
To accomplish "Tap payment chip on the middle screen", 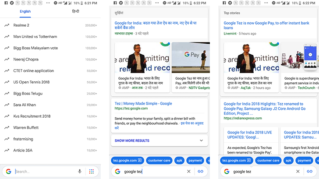I will [195, 160].
